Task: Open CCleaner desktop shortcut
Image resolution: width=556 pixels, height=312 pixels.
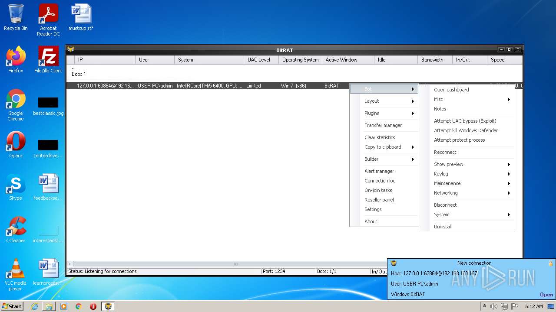Action: (x=16, y=230)
